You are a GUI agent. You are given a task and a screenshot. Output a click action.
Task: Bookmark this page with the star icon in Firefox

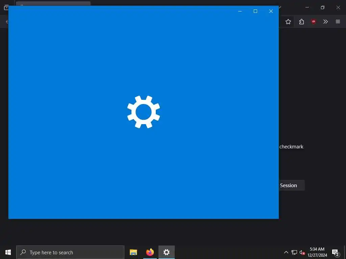(x=288, y=22)
